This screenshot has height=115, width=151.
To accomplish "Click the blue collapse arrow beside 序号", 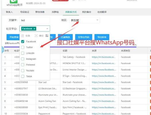I will point(3,50).
